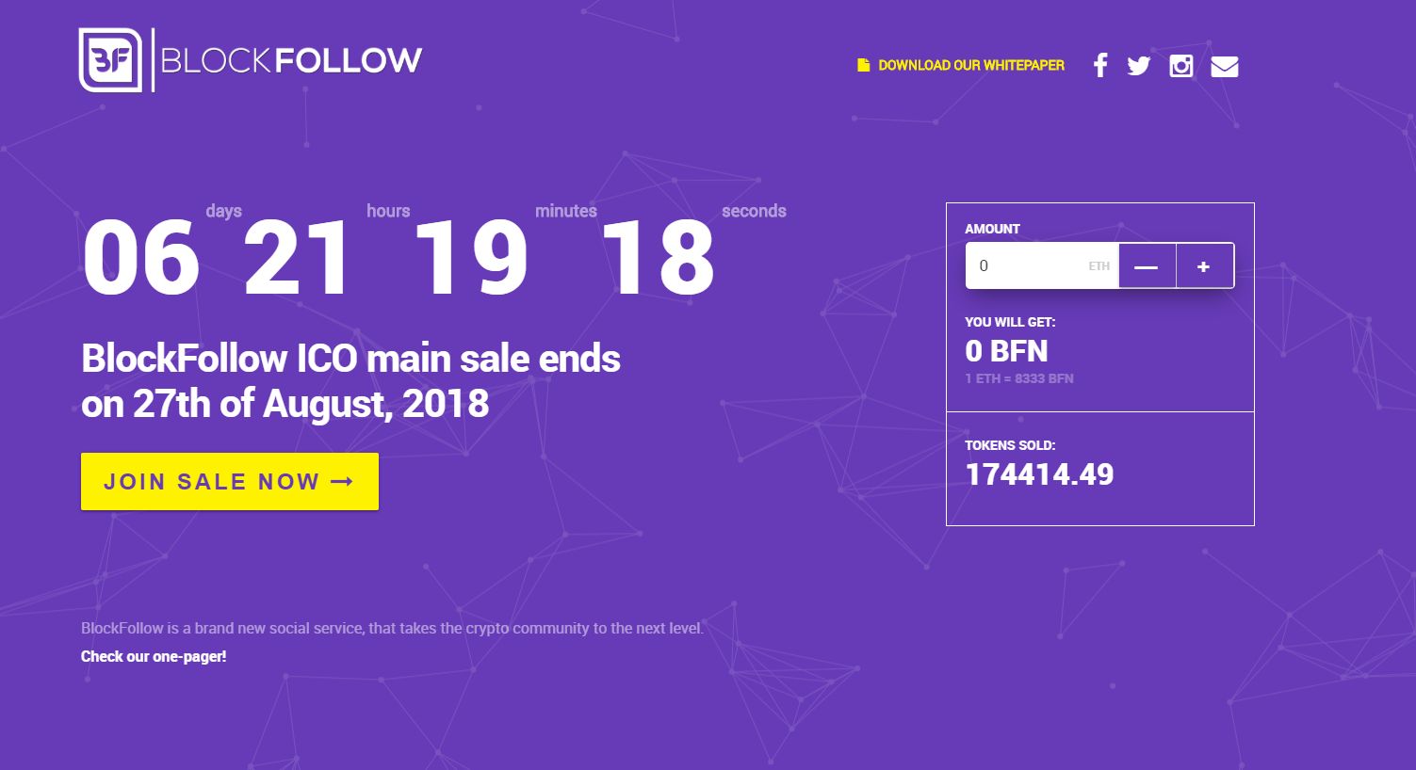1416x770 pixels.
Task: Decrease ETH amount with minus button
Action: 1147,266
